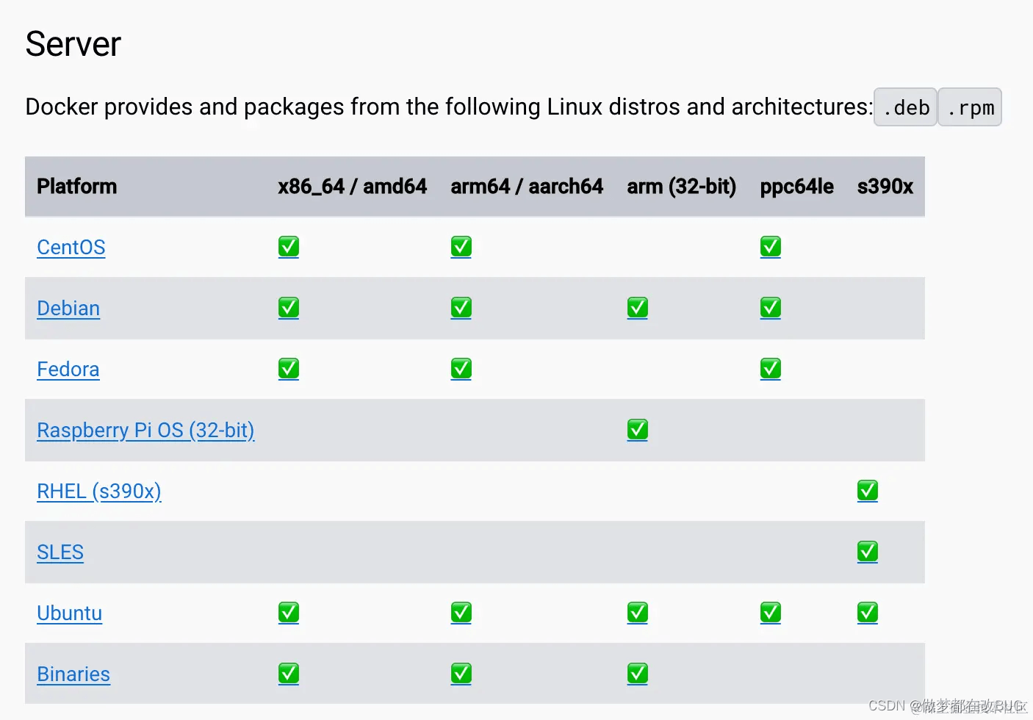Screen dimensions: 1033x720
Task: Click the Server heading
Action: pos(73,44)
